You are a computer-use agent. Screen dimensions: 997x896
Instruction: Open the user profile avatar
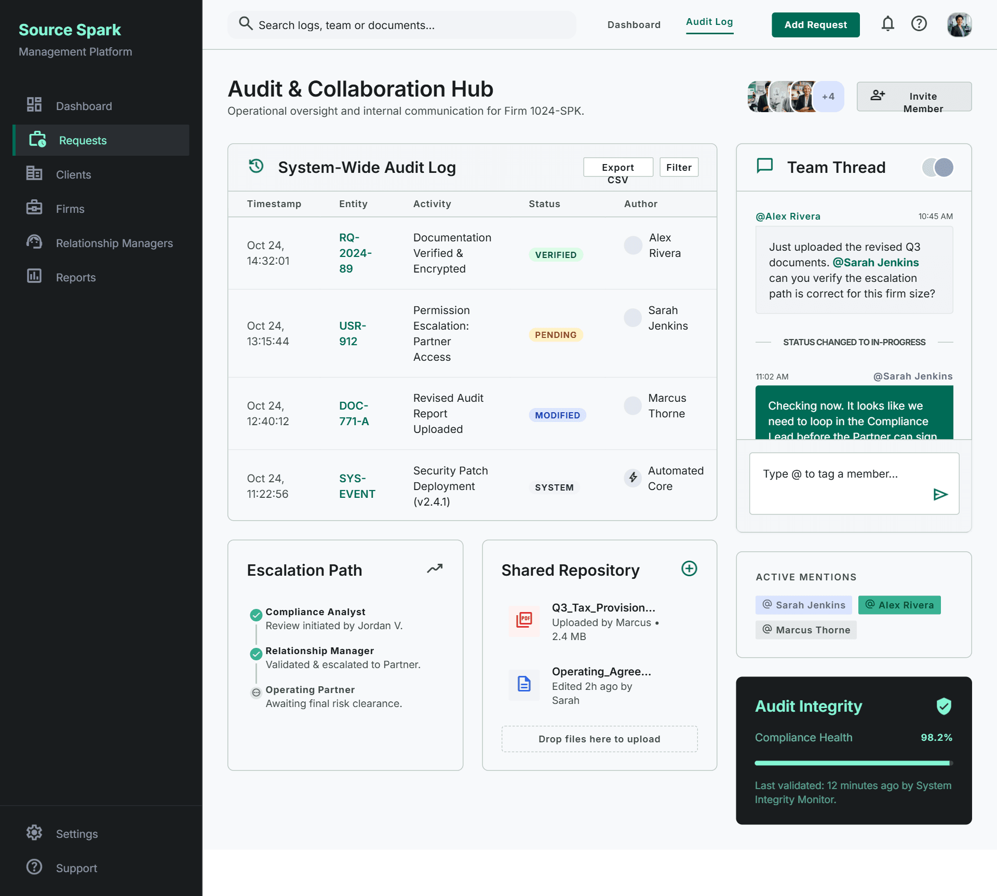click(x=959, y=24)
